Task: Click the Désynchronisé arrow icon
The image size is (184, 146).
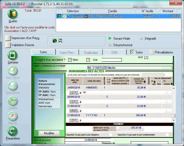Action: [110, 45]
